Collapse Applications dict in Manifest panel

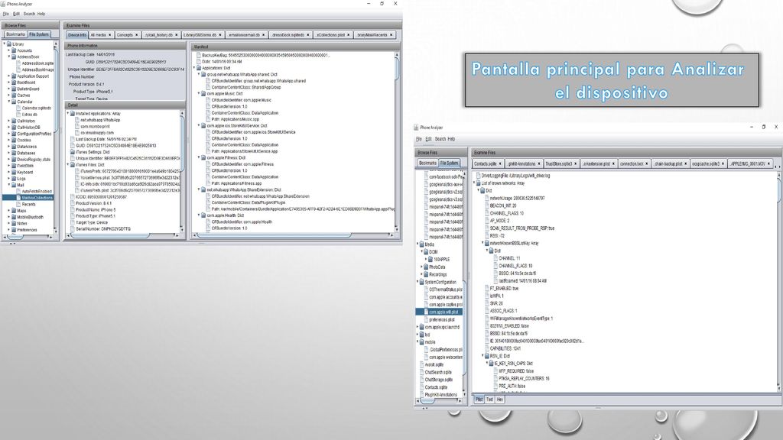point(194,68)
